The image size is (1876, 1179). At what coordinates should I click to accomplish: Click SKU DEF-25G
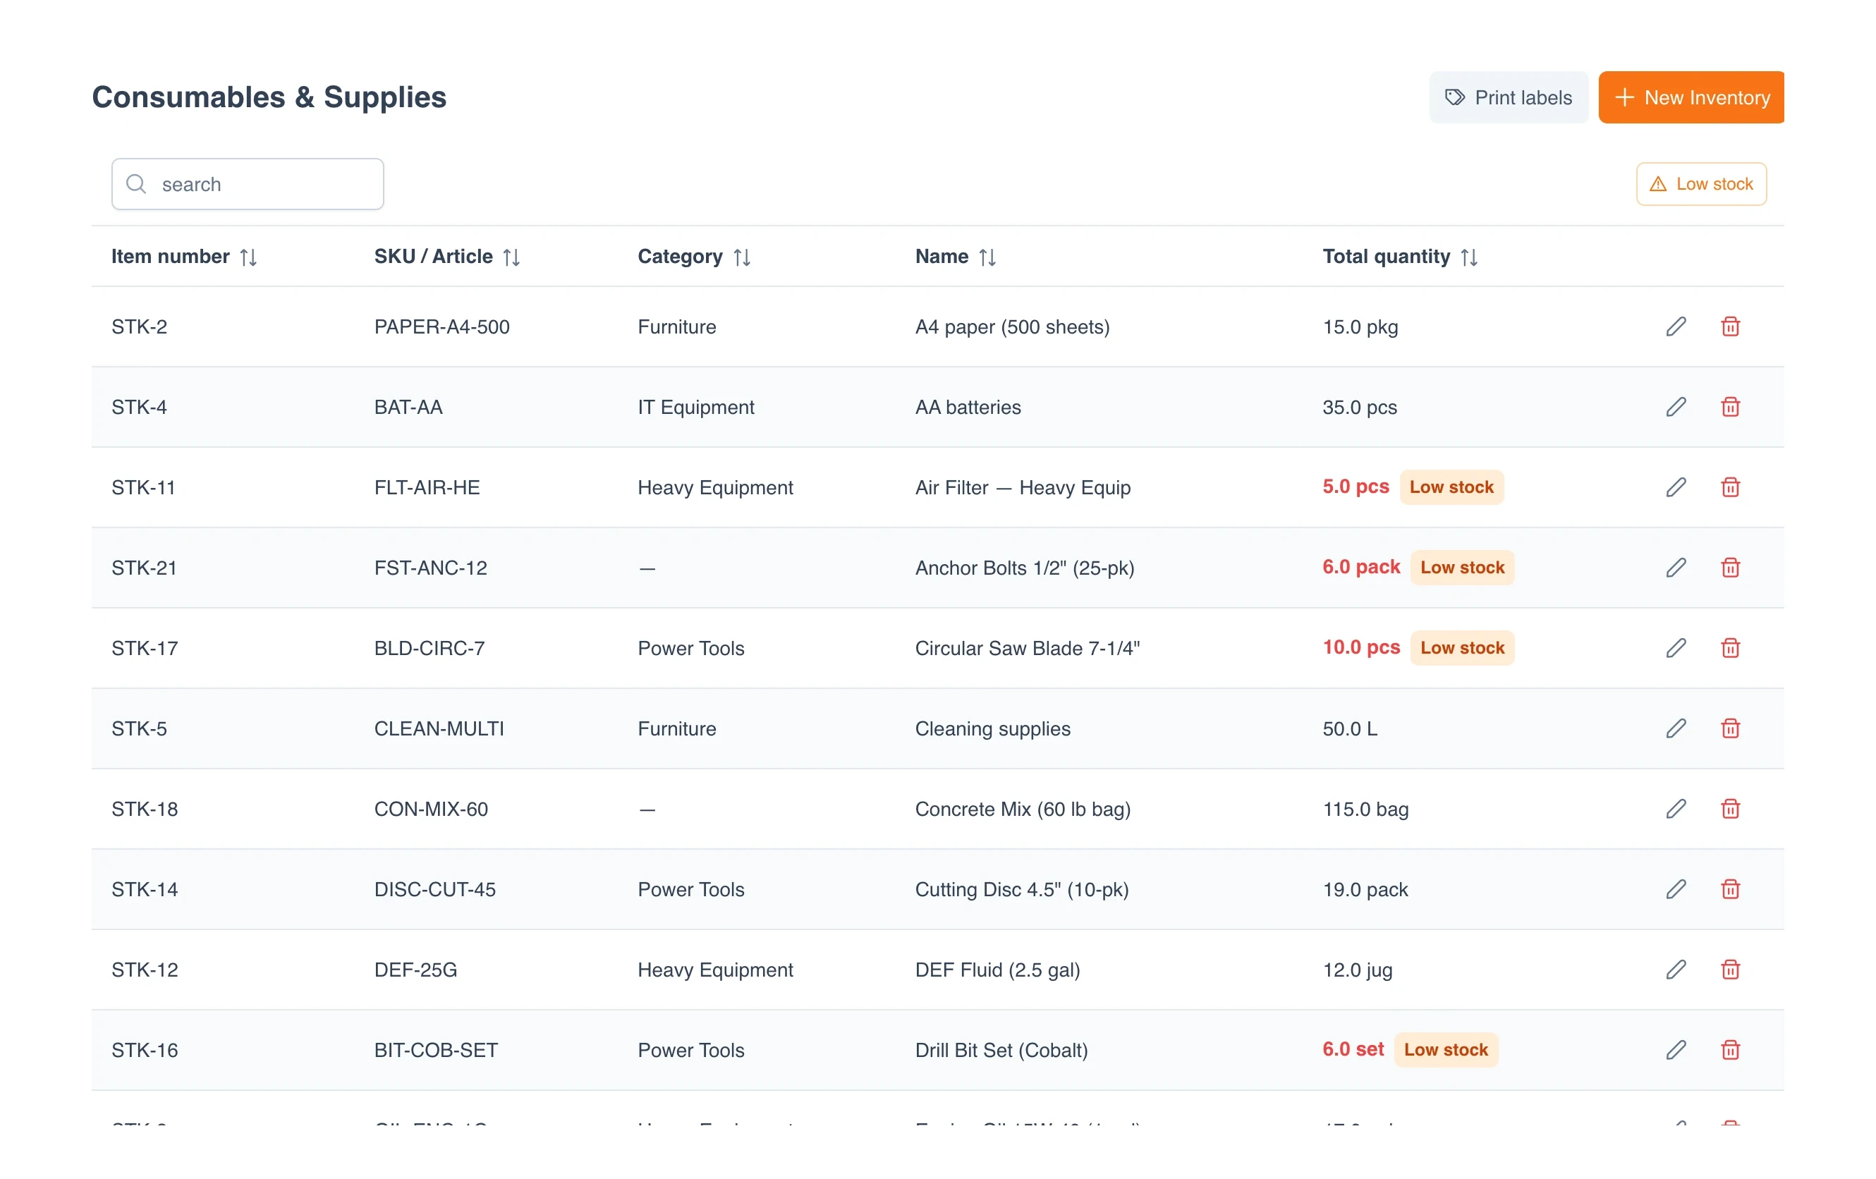point(415,969)
